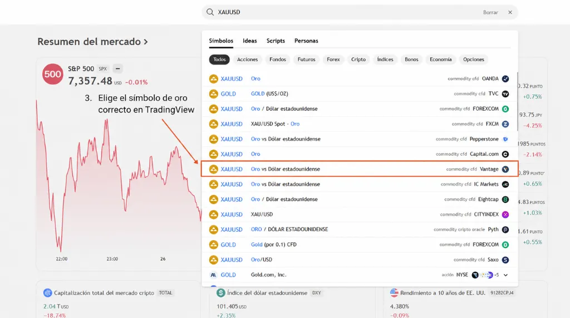
Task: Filter results by Opciones
Action: (474, 59)
